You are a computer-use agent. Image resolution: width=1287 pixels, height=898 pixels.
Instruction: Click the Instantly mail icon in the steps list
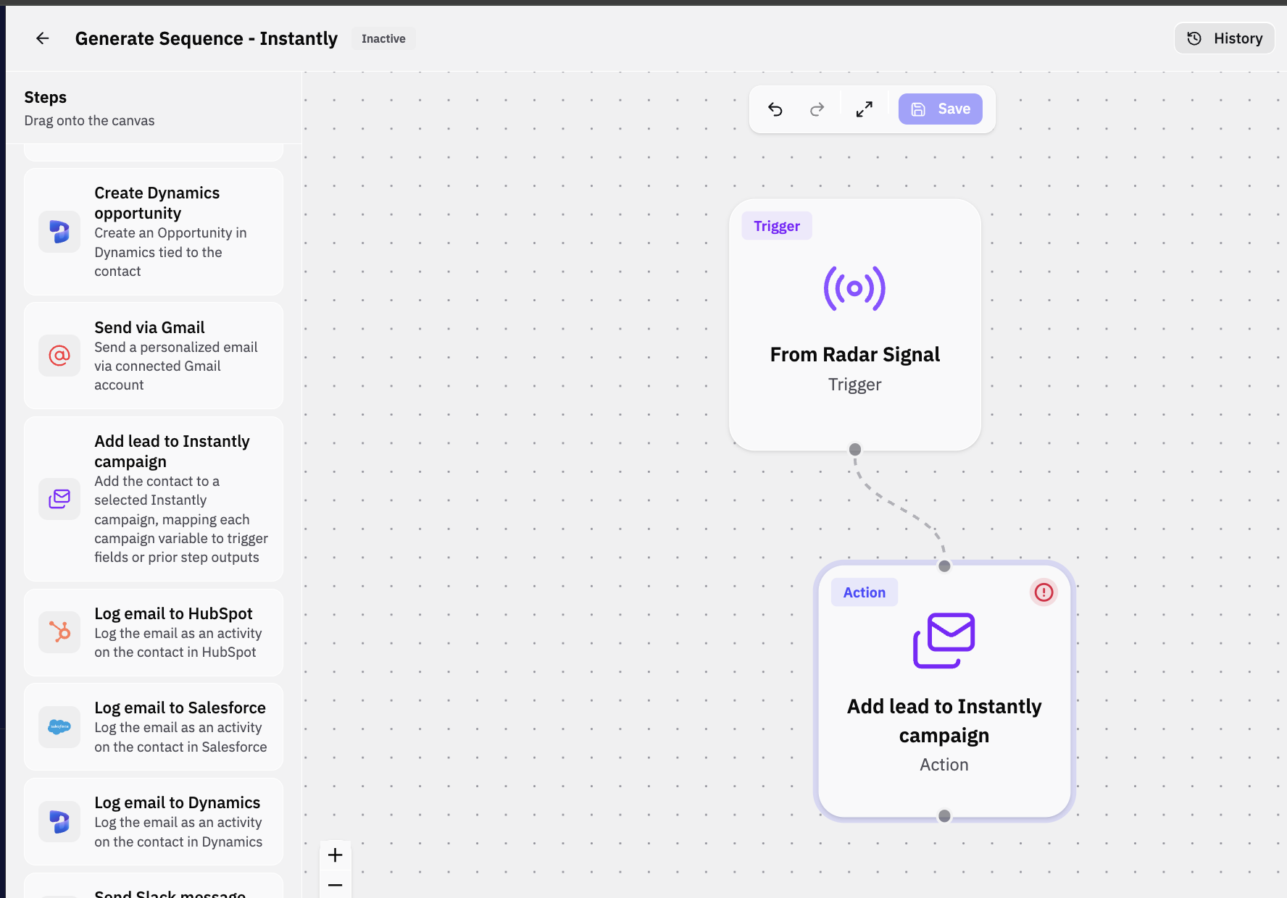pyautogui.click(x=59, y=498)
